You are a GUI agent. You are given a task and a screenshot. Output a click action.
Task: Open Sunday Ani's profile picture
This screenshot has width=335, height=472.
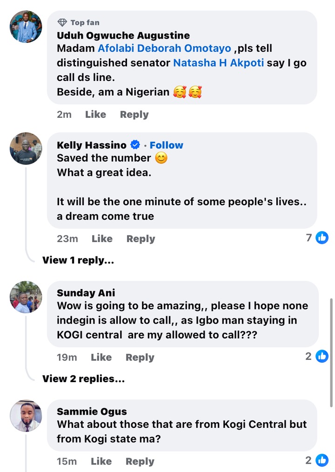pyautogui.click(x=26, y=297)
